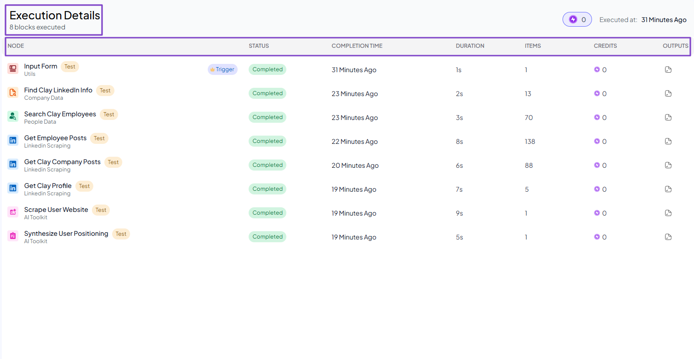Select the Scrape User Website node name
This screenshot has width=694, height=359.
(x=56, y=210)
